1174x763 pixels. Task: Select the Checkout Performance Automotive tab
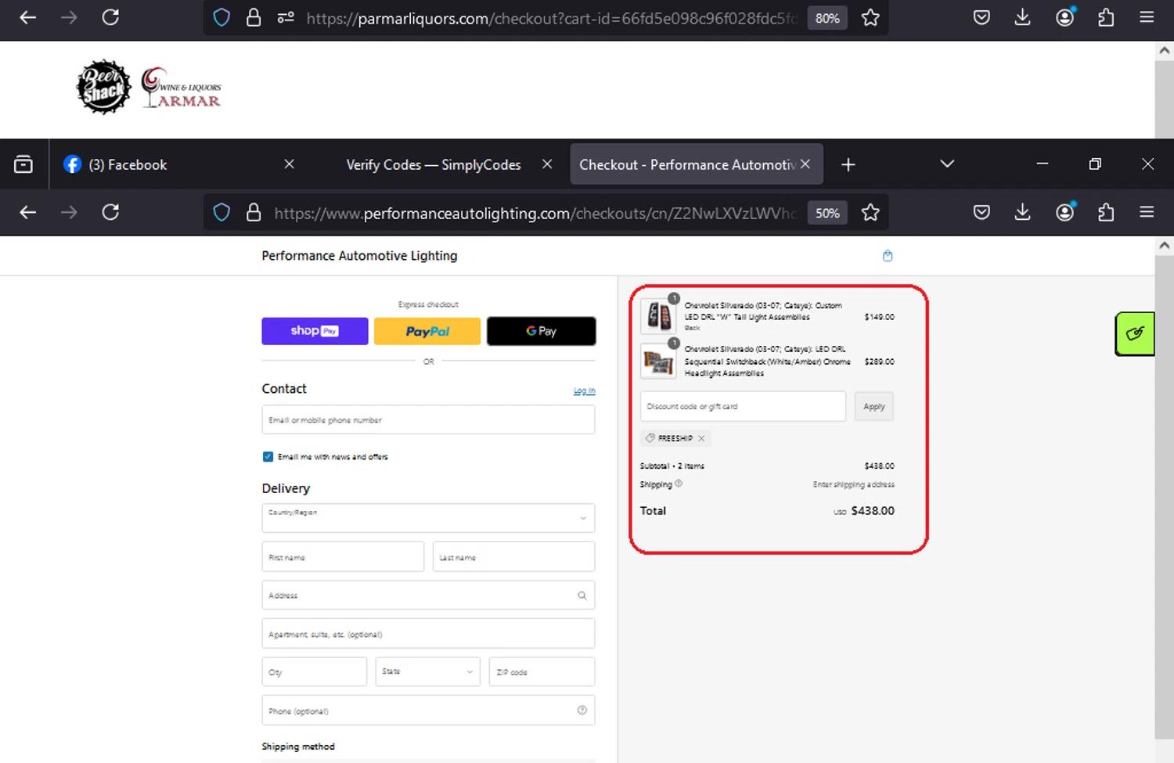(x=687, y=164)
